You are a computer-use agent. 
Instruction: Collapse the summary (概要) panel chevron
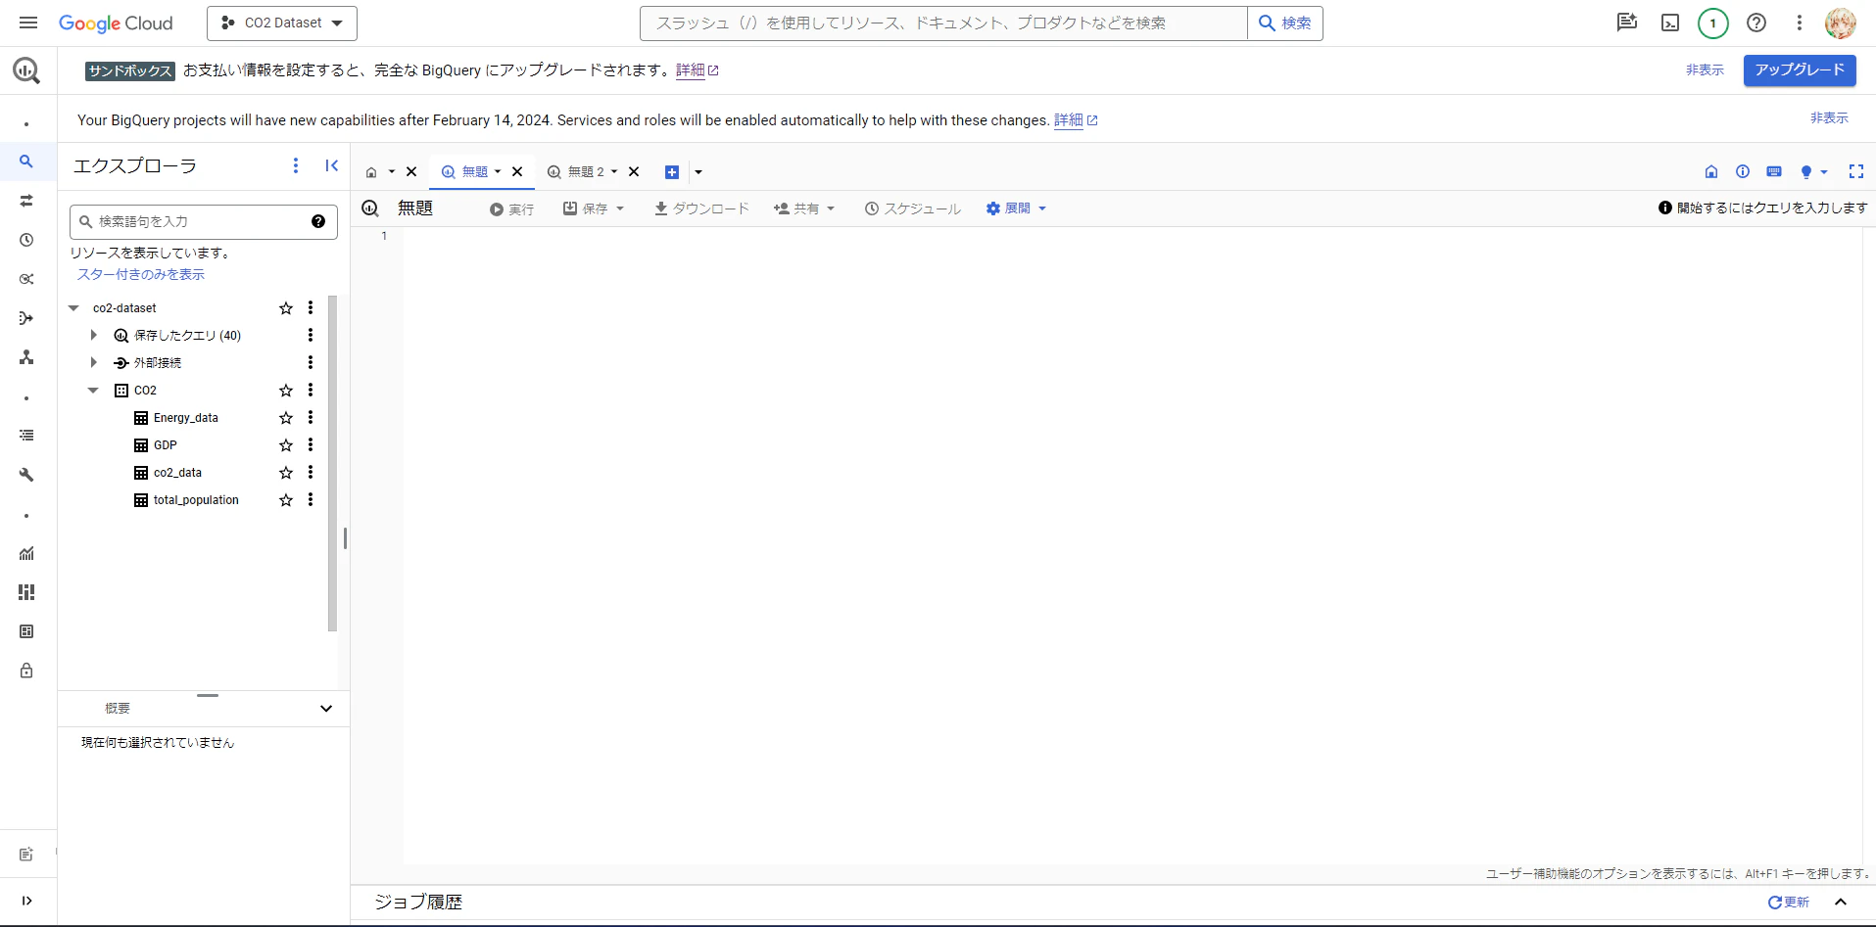tap(326, 709)
